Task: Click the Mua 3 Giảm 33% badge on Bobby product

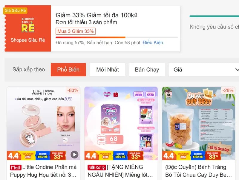Action: click(x=136, y=155)
